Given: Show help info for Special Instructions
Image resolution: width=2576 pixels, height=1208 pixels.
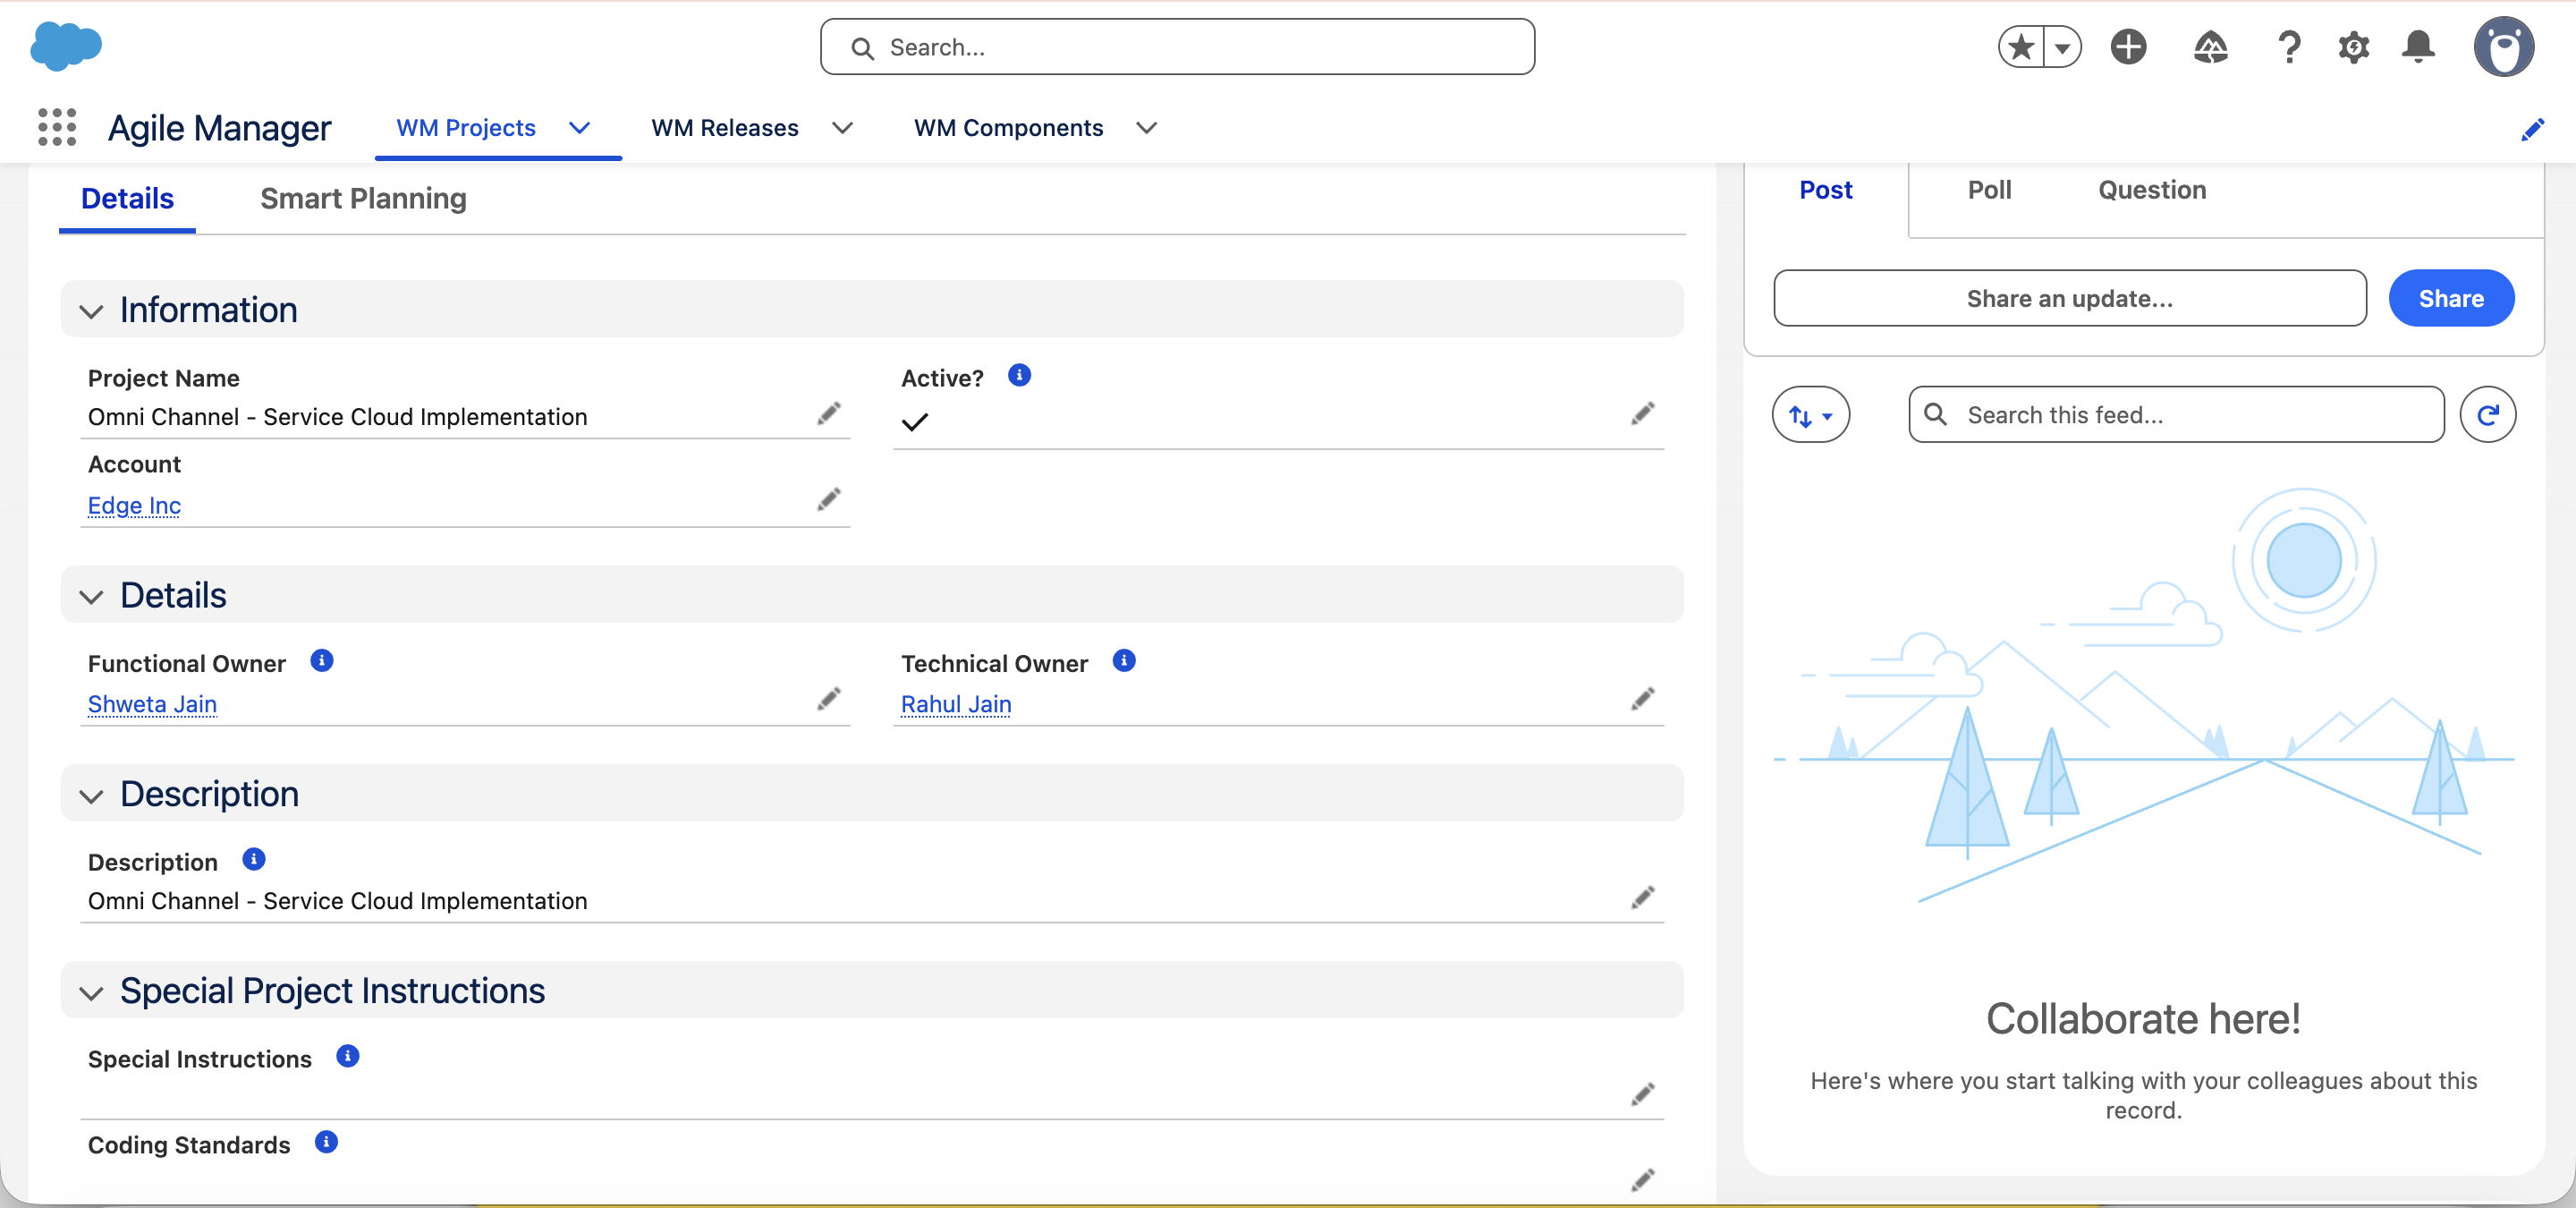Looking at the screenshot, I should (x=347, y=1056).
